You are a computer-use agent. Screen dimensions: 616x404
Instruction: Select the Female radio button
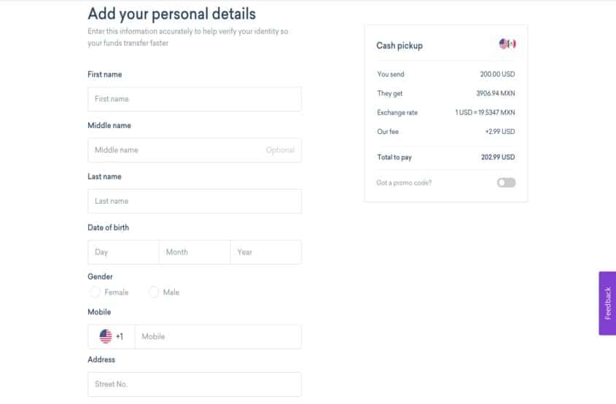coord(95,292)
